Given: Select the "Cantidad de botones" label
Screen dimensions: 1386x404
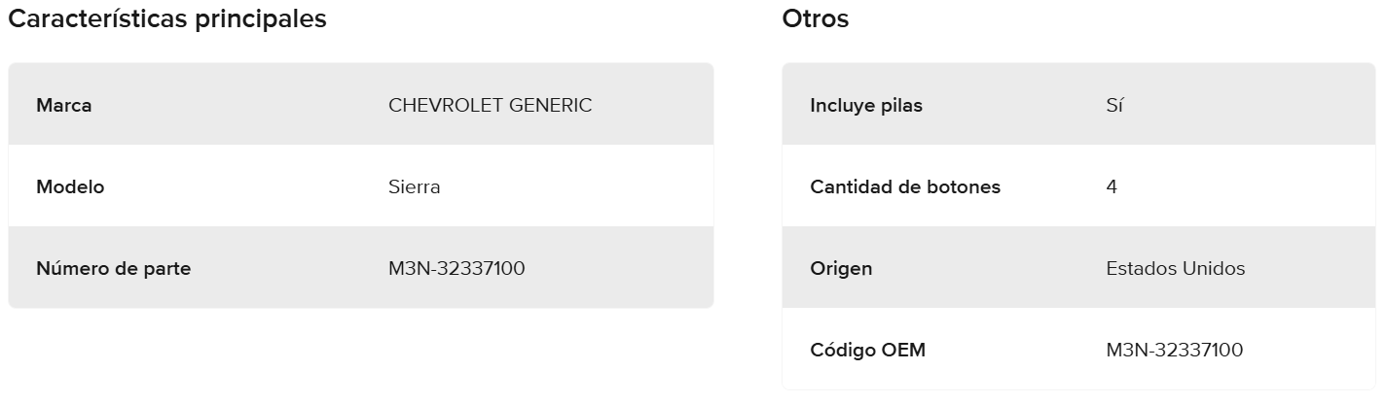Looking at the screenshot, I should pos(905,187).
